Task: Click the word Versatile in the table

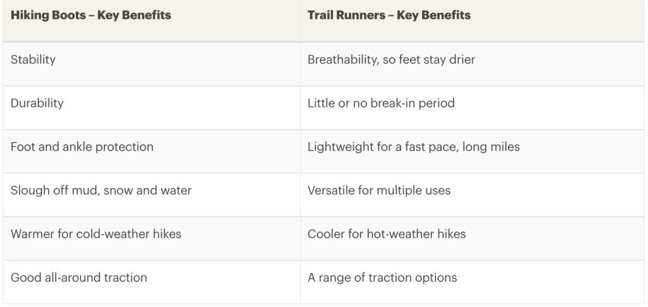Action: (x=331, y=191)
